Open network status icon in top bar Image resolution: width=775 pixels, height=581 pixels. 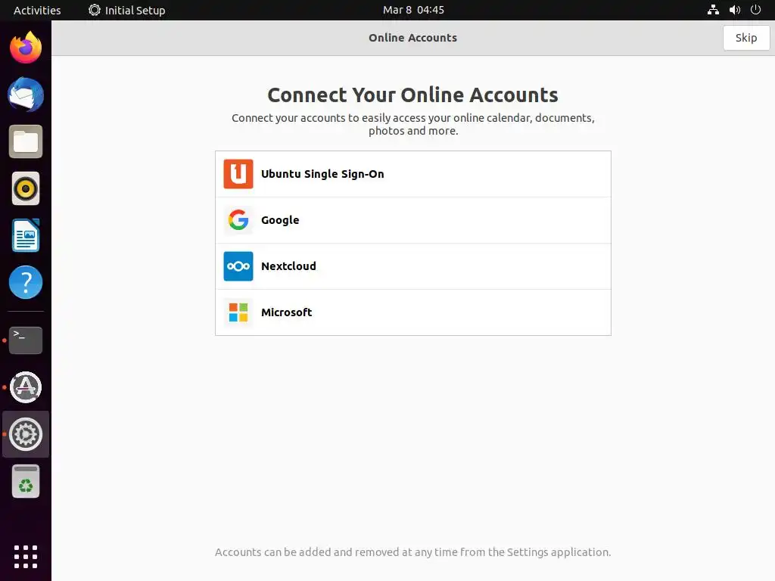[713, 10]
